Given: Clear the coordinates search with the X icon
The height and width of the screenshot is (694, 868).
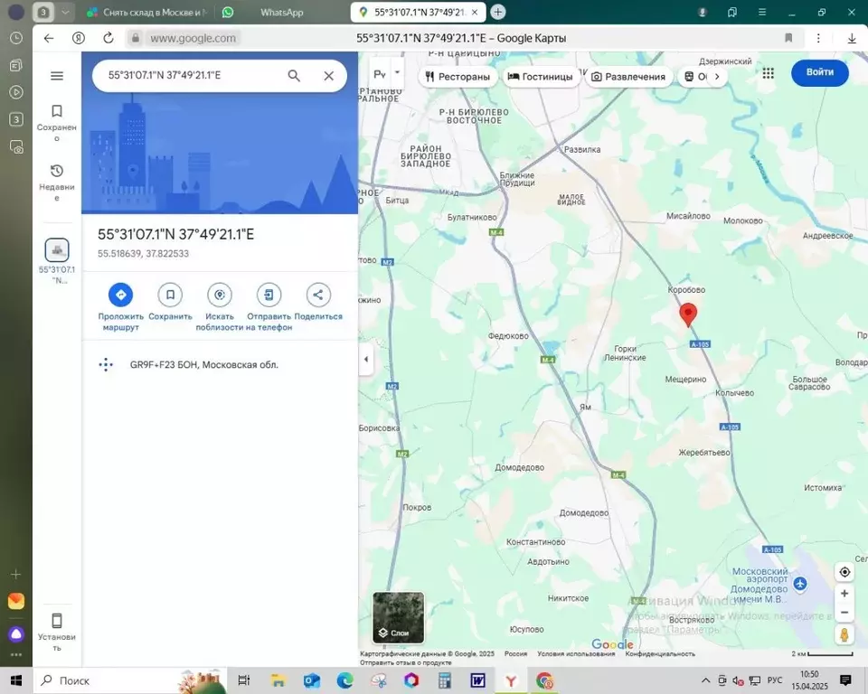Looking at the screenshot, I should [x=329, y=76].
